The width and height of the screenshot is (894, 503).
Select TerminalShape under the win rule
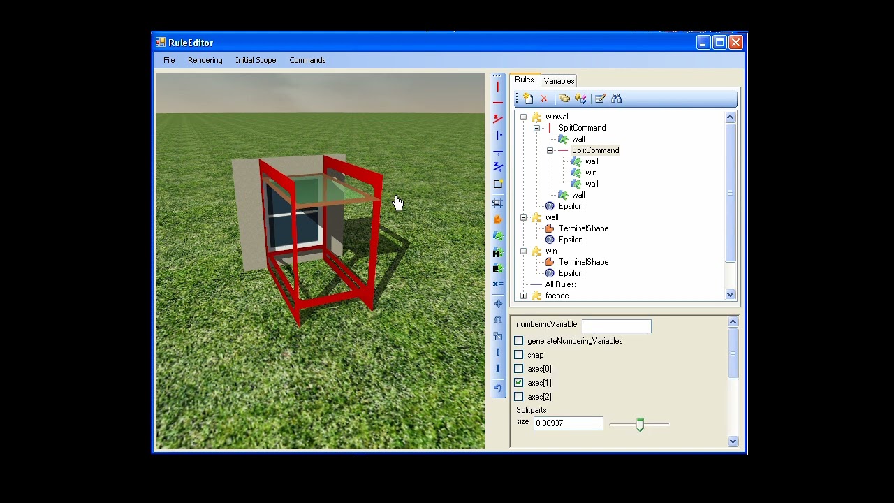[x=583, y=262]
